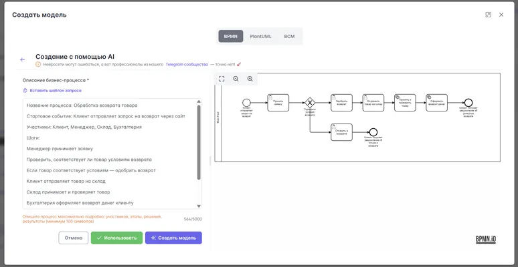
Task: Select the 'Принять заявку' task node
Action: [x=278, y=102]
